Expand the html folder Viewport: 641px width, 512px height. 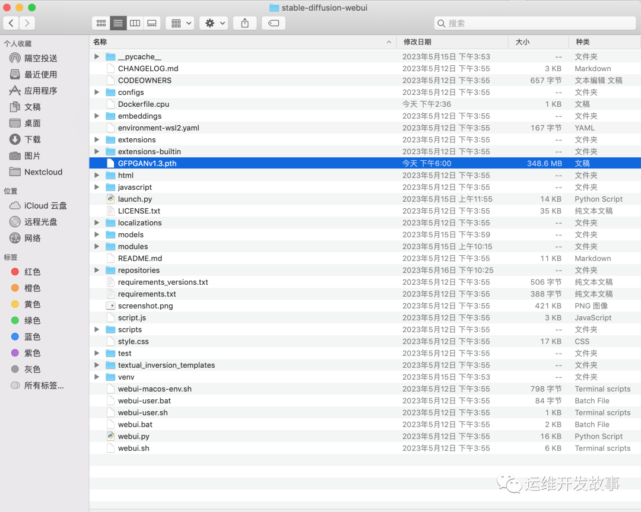[97, 175]
